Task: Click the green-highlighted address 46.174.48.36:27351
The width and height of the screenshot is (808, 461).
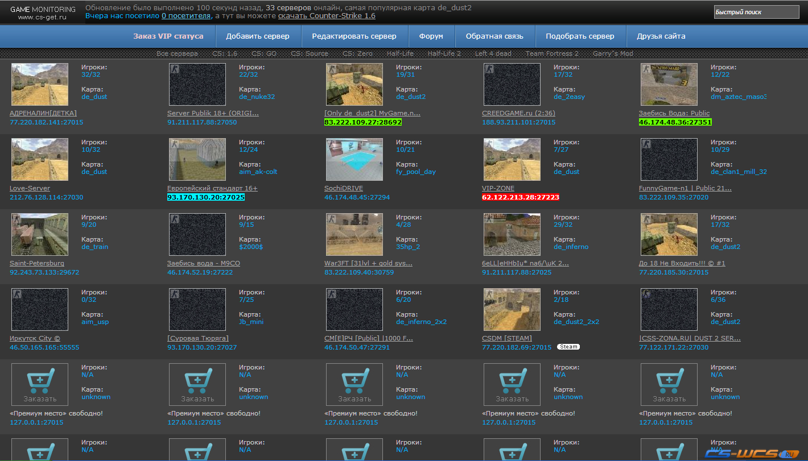Action: point(675,122)
